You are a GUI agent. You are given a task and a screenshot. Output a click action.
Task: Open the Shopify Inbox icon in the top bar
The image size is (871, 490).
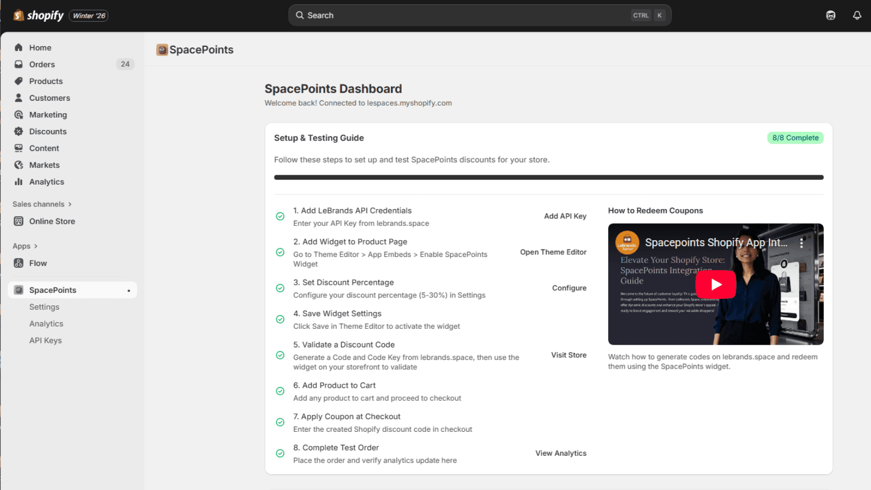pyautogui.click(x=830, y=15)
